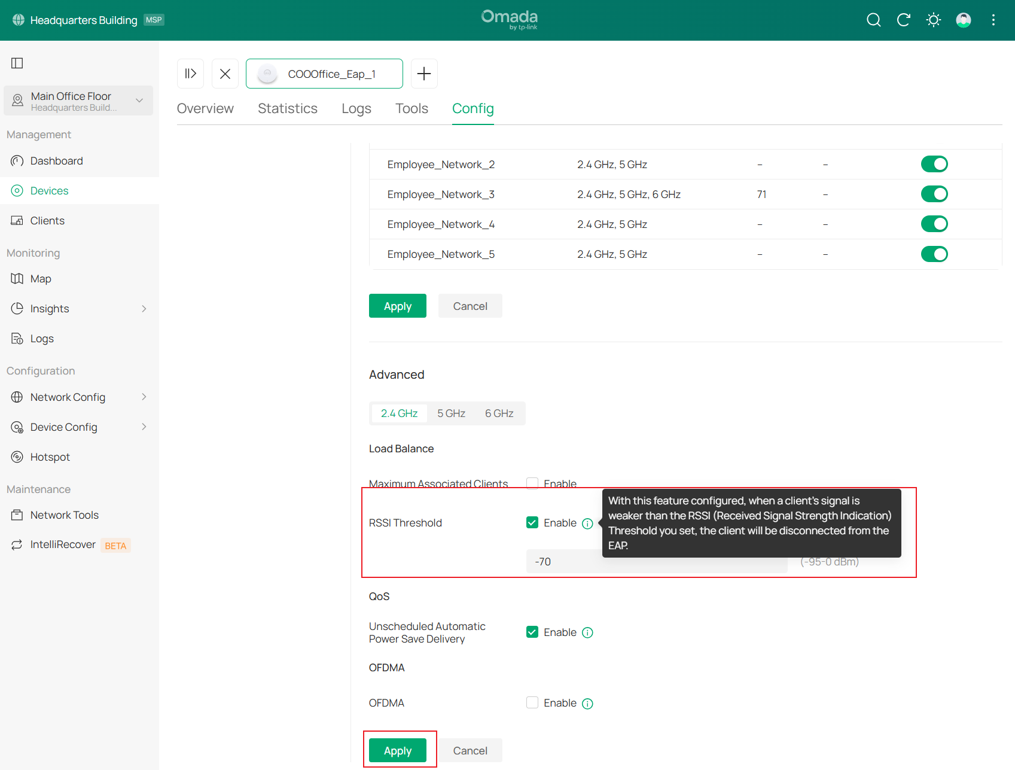Viewport: 1015px width, 770px height.
Task: Disable the Employee_Network_3 toggle
Action: point(934,194)
